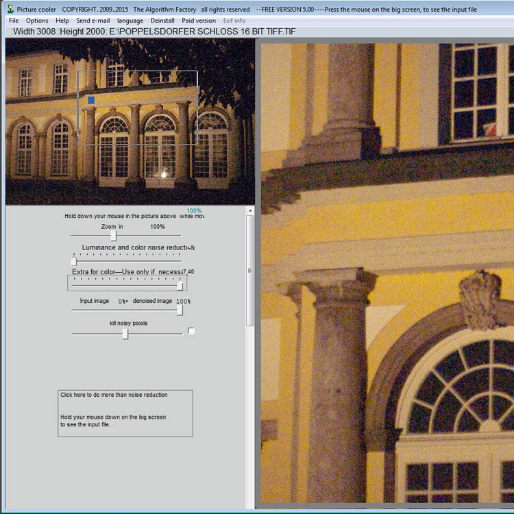Click the teal '100%' label above the hint text
Viewport: 514px width, 514px height.
click(x=194, y=210)
